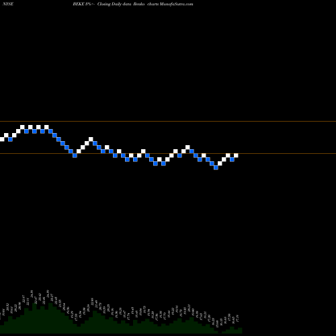Select the lowest blue Renko brick
Viewport: 336px width, 336px height.
[216, 167]
